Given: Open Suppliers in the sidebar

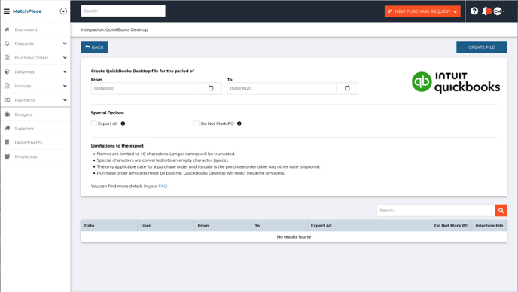Looking at the screenshot, I should click(24, 129).
